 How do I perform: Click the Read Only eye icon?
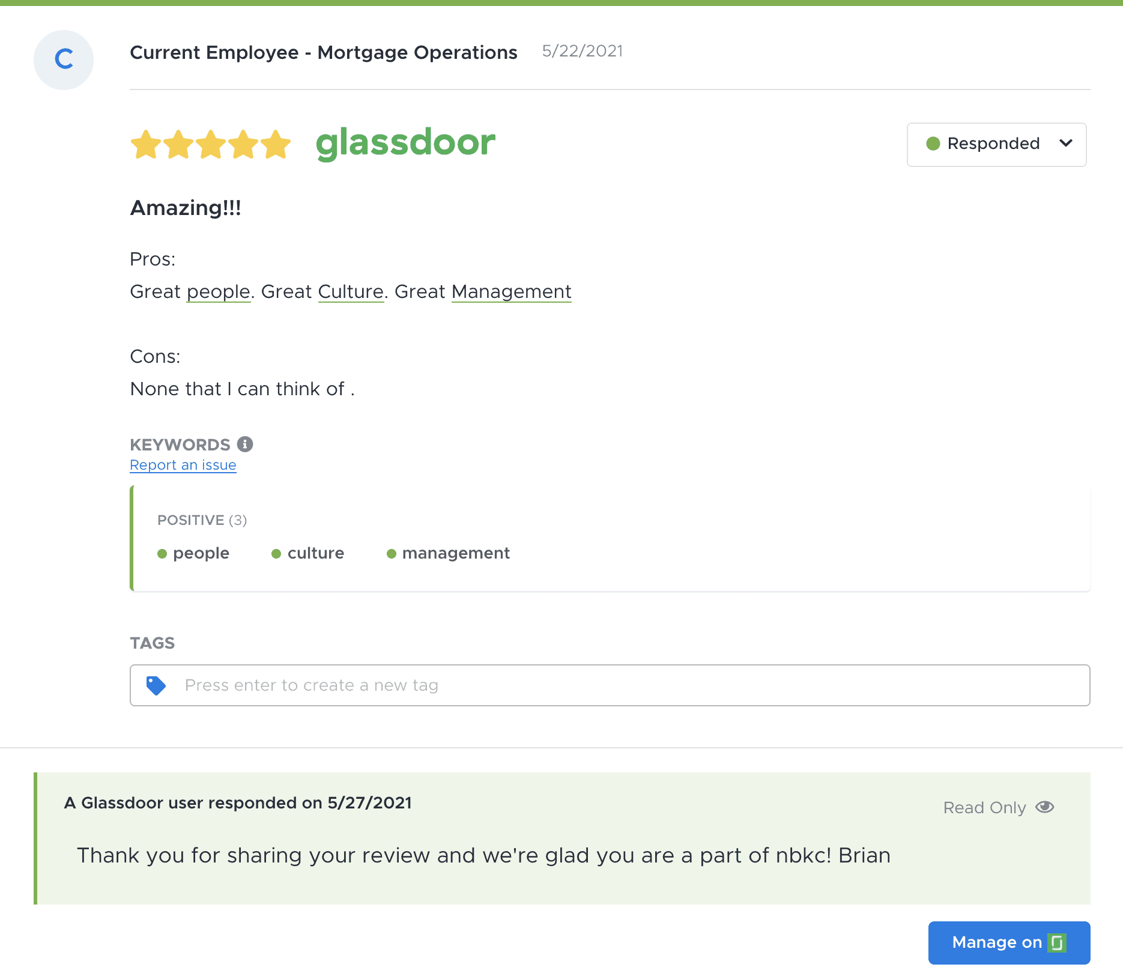pos(1045,807)
